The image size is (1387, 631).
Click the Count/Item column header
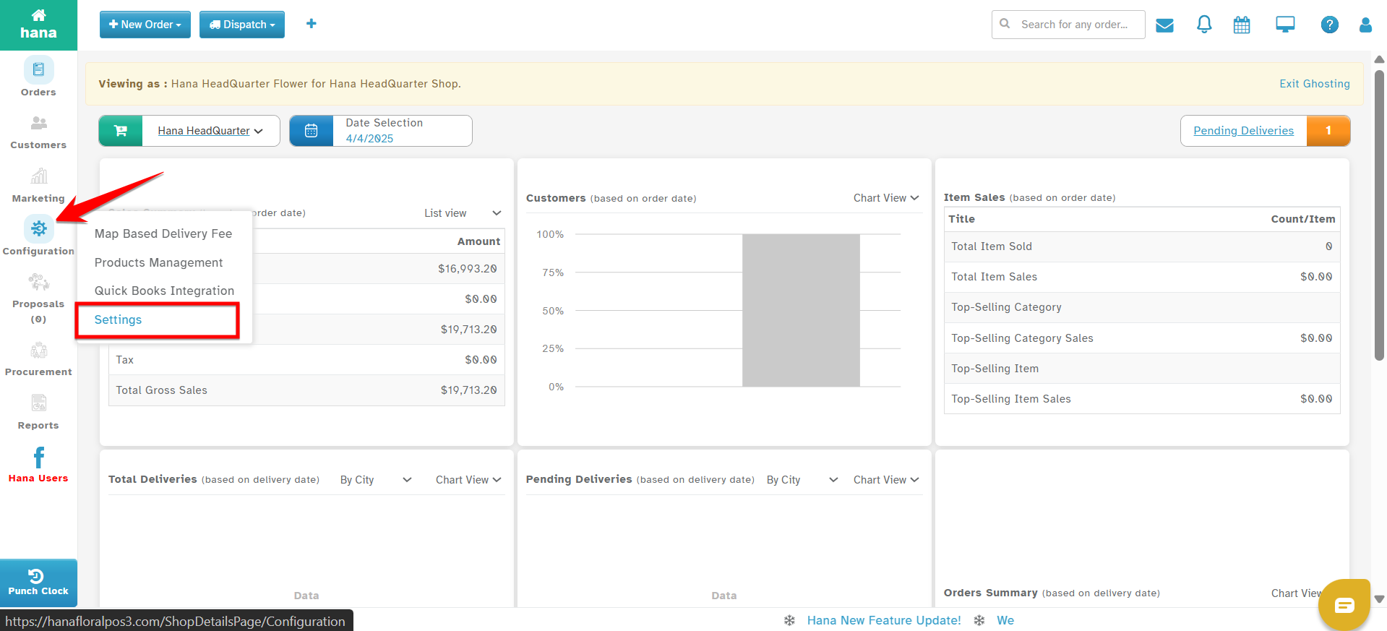[1302, 219]
